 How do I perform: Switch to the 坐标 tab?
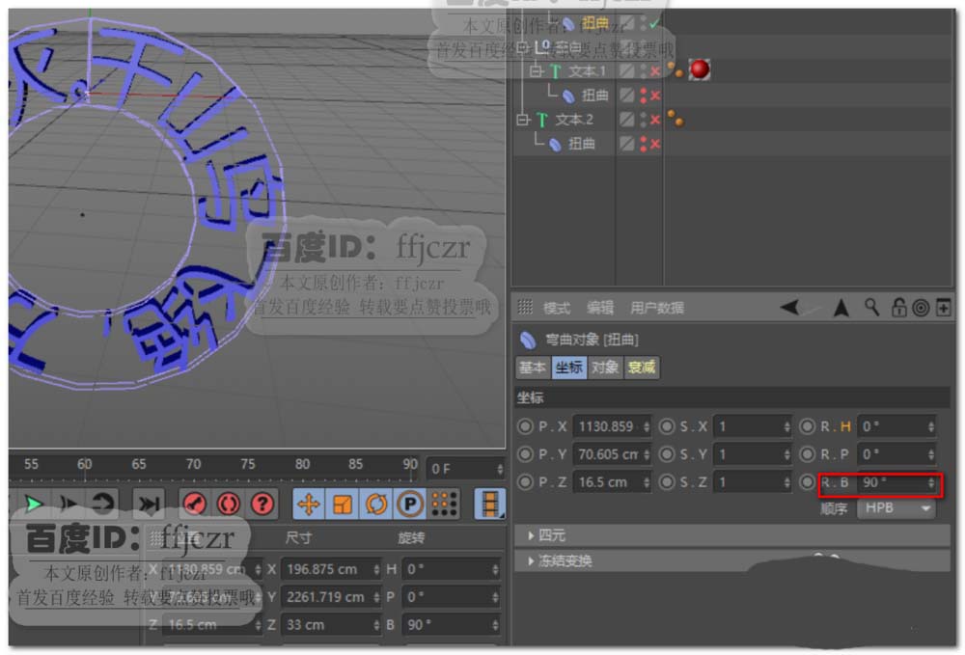point(568,368)
